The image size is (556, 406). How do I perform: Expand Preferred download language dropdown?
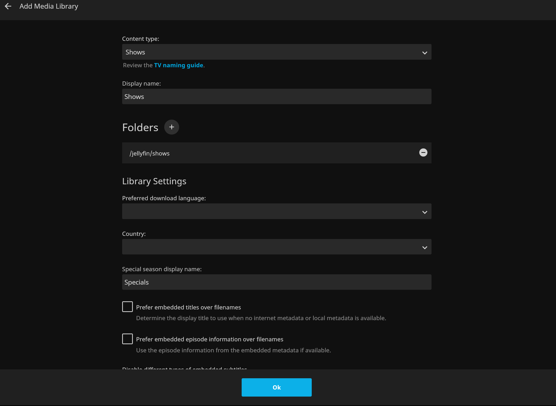276,212
